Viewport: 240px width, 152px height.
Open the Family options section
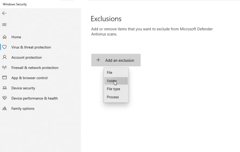point(23,109)
